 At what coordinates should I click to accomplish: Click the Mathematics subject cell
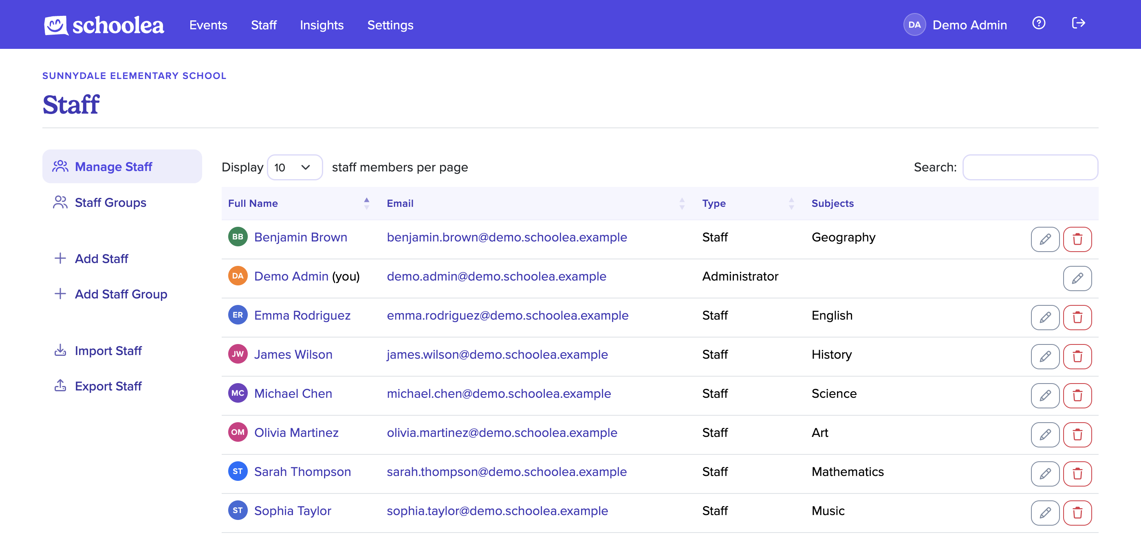tap(847, 472)
